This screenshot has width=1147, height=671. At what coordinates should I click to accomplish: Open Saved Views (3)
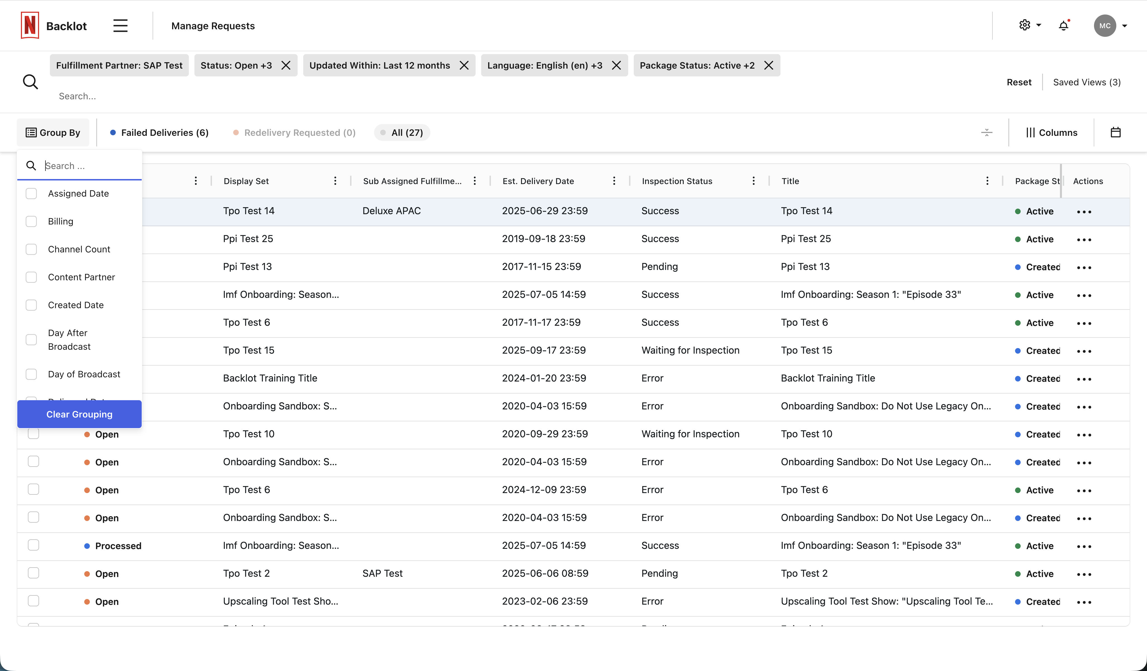point(1086,82)
